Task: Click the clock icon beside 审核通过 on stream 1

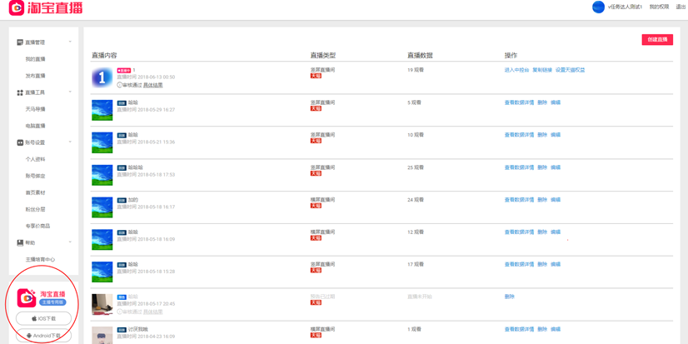Action: [x=119, y=85]
